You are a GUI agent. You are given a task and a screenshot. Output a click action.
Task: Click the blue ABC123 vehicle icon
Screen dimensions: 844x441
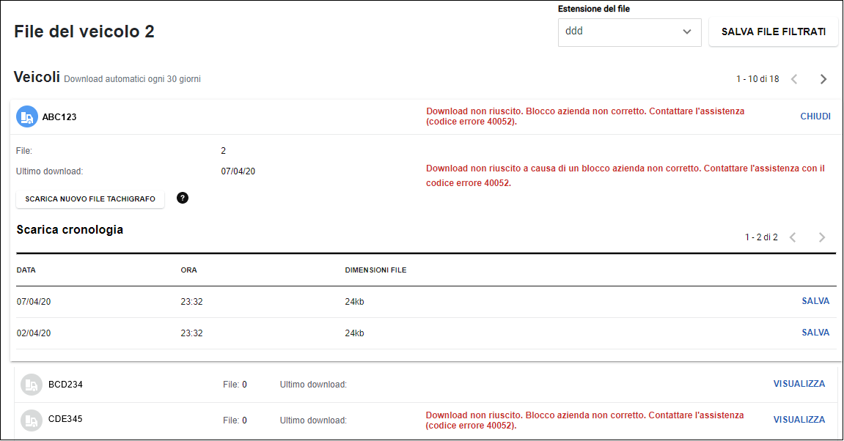(x=26, y=116)
